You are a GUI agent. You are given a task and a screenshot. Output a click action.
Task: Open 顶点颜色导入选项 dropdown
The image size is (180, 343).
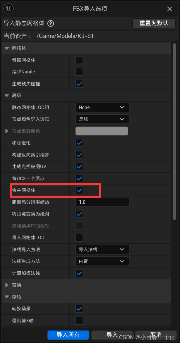click(x=102, y=119)
